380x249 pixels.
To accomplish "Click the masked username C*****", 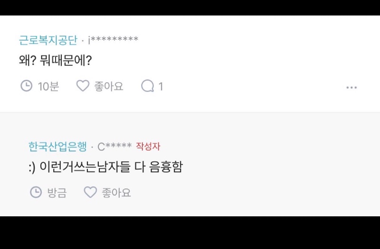I will [x=114, y=146].
